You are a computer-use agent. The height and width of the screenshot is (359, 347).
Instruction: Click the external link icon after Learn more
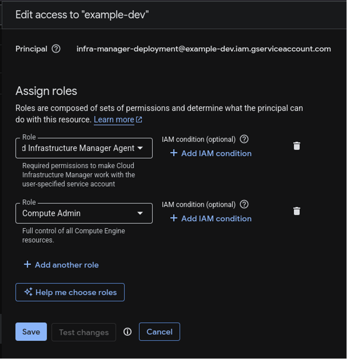coord(139,120)
